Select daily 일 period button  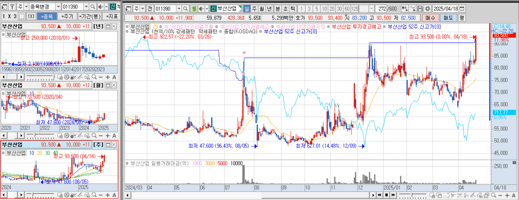pyautogui.click(x=247, y=9)
